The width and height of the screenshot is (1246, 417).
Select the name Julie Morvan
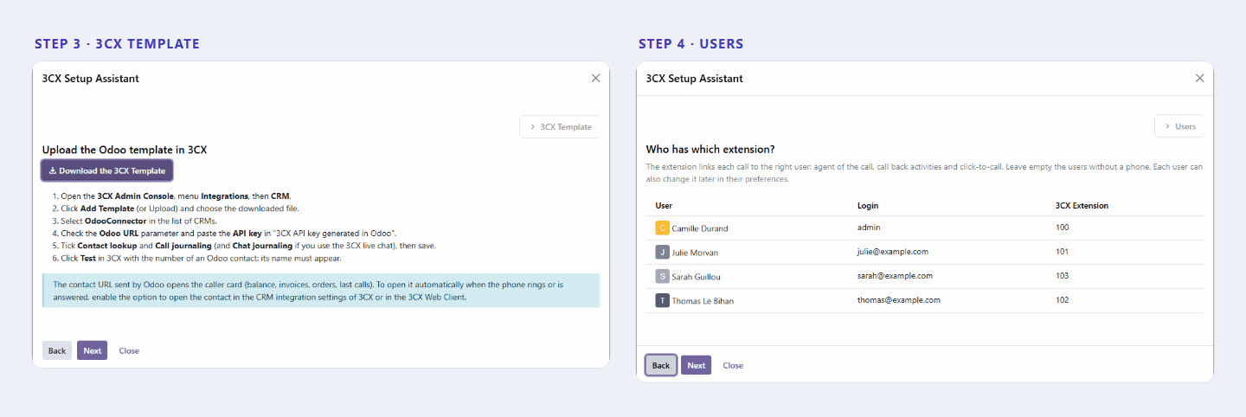(695, 253)
